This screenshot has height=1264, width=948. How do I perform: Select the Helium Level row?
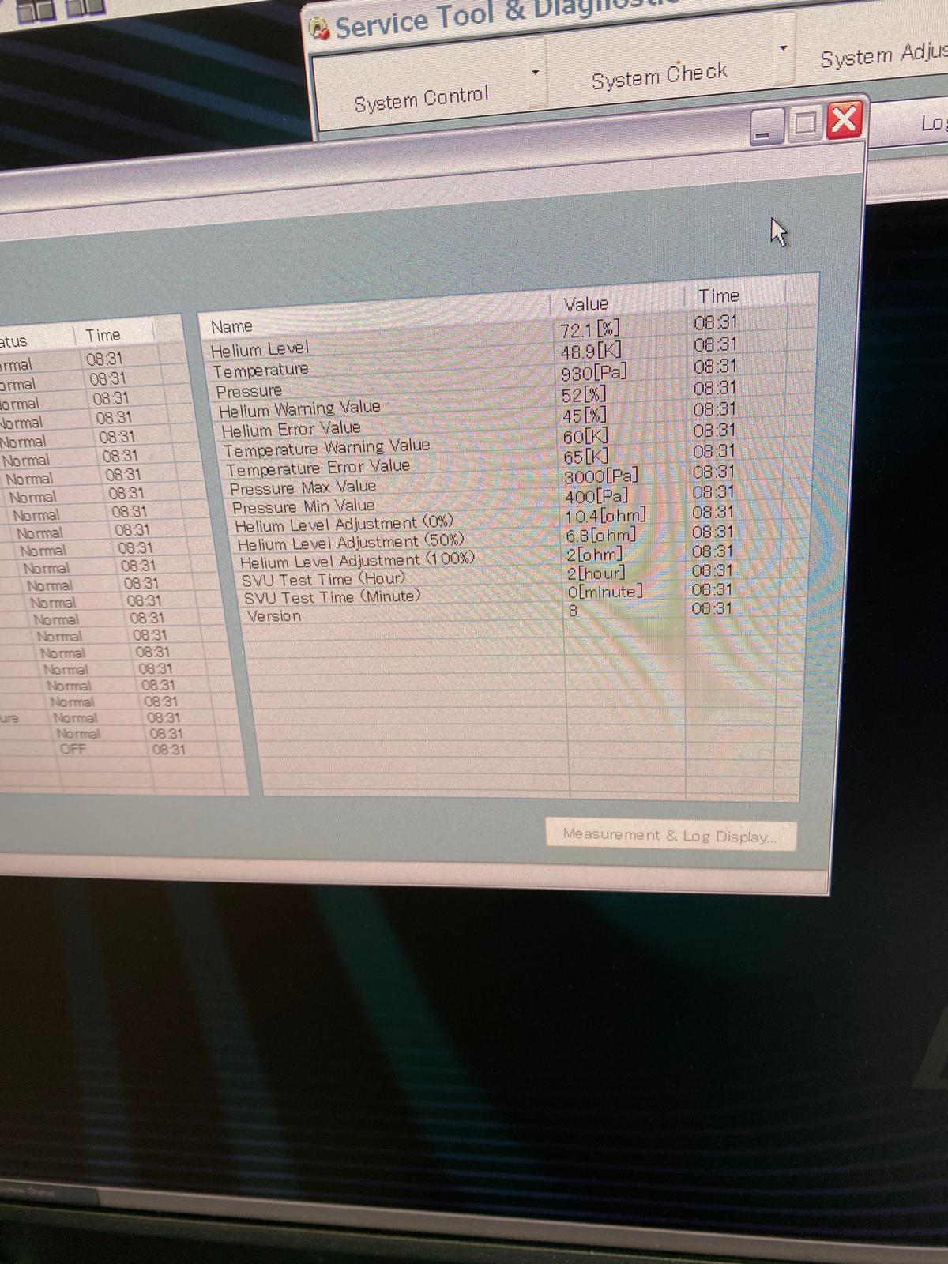(260, 348)
